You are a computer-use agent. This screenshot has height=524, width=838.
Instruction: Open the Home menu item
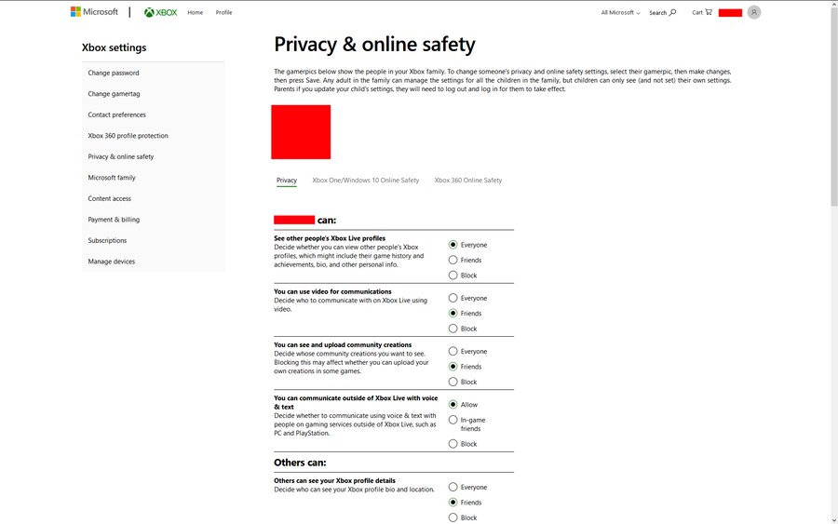click(x=195, y=13)
